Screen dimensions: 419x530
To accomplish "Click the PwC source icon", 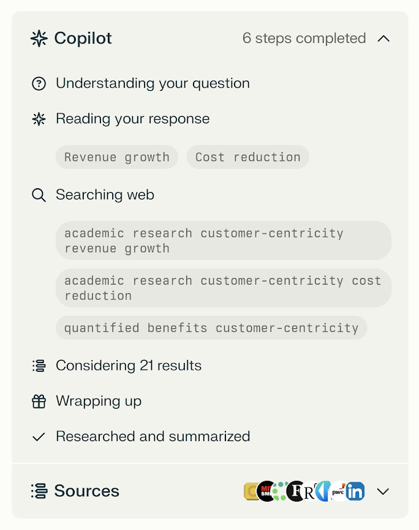I will 338,491.
